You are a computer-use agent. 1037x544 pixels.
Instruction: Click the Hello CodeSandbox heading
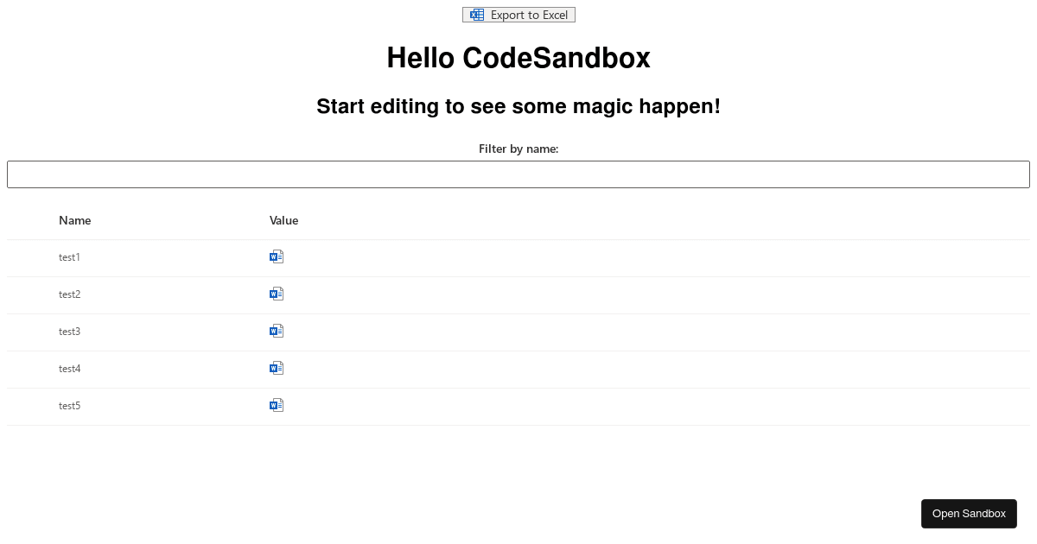pyautogui.click(x=518, y=58)
